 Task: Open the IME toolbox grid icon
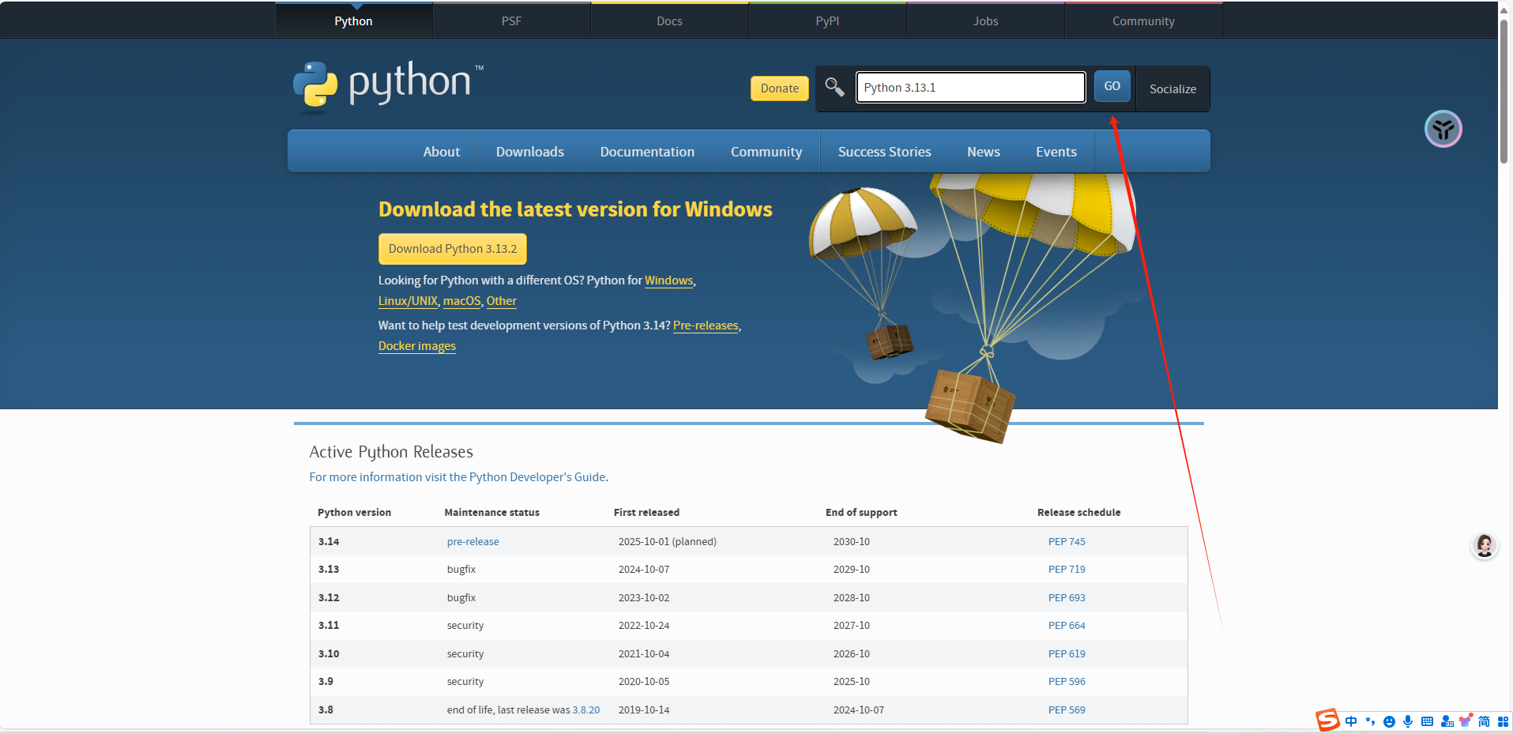pos(1503,721)
